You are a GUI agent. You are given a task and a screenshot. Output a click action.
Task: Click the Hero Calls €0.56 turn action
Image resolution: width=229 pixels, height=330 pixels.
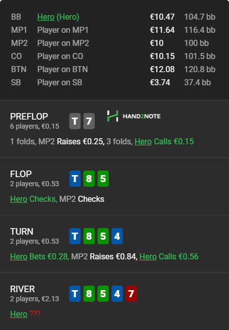(x=169, y=256)
